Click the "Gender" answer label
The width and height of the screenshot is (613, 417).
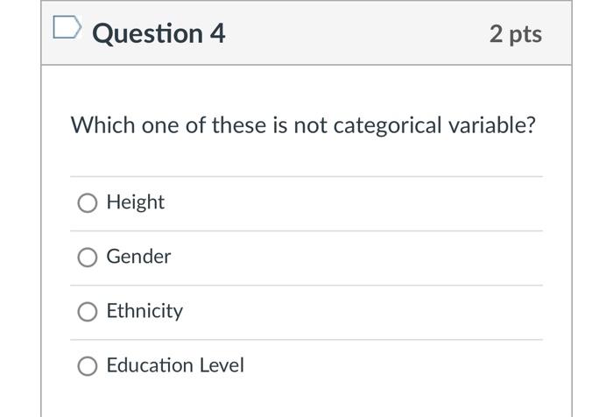coord(138,257)
